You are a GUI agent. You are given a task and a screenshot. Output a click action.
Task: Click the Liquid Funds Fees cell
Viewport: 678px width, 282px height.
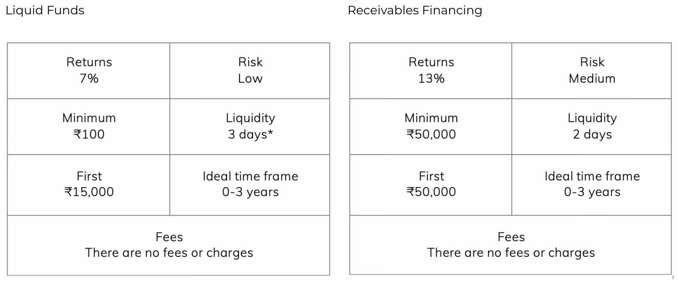[x=169, y=245]
